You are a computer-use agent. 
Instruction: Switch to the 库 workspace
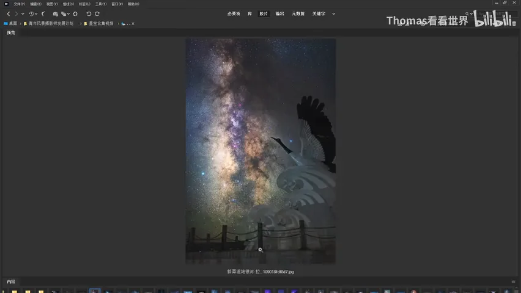tap(249, 13)
